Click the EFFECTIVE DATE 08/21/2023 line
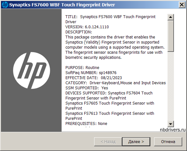This screenshot has width=187, height=151. pos(93,78)
